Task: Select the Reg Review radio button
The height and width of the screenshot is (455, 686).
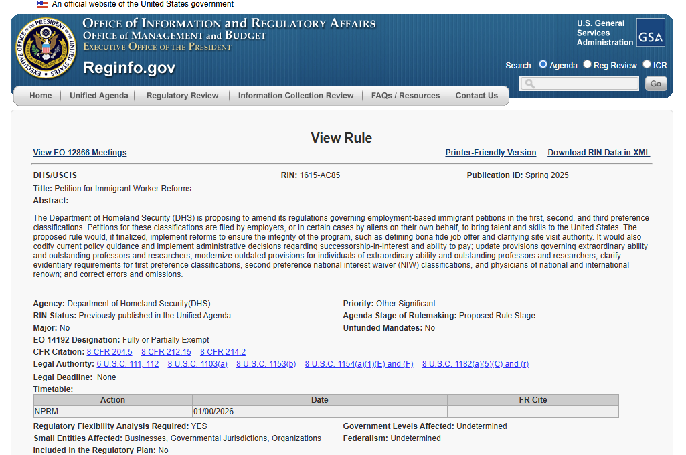Action: pos(587,64)
